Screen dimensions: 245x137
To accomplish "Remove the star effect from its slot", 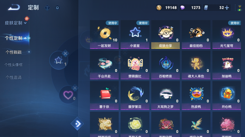I will [x=65, y=53].
